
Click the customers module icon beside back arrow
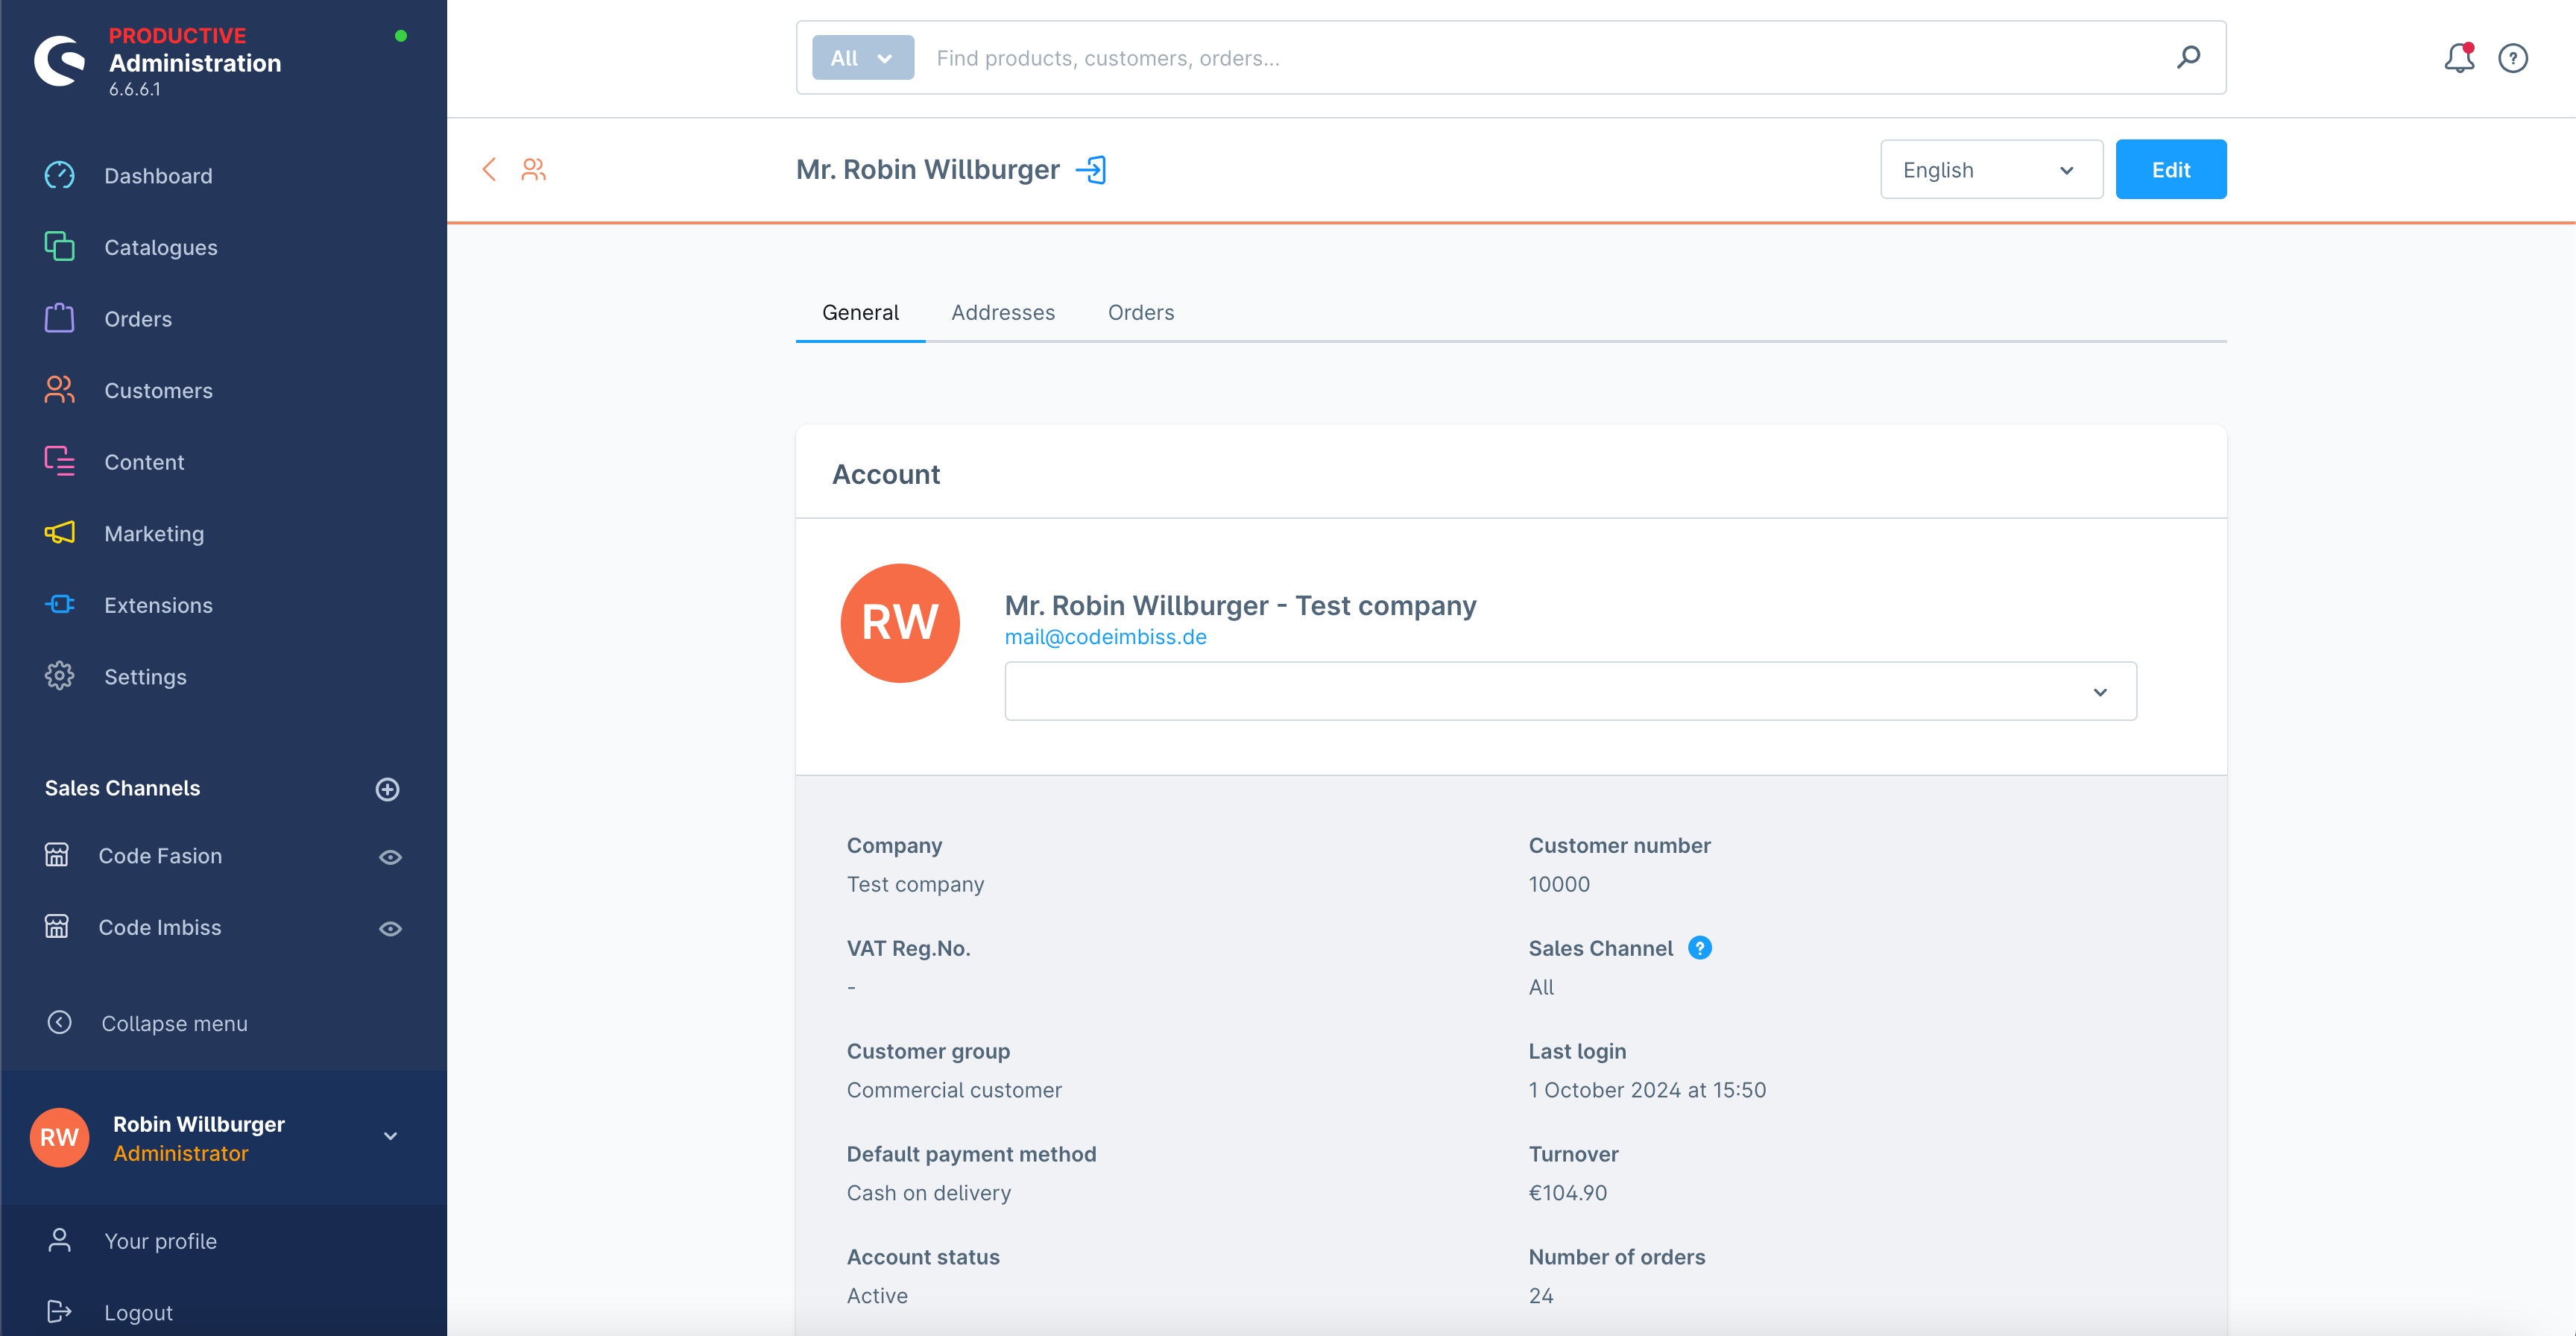(x=534, y=169)
